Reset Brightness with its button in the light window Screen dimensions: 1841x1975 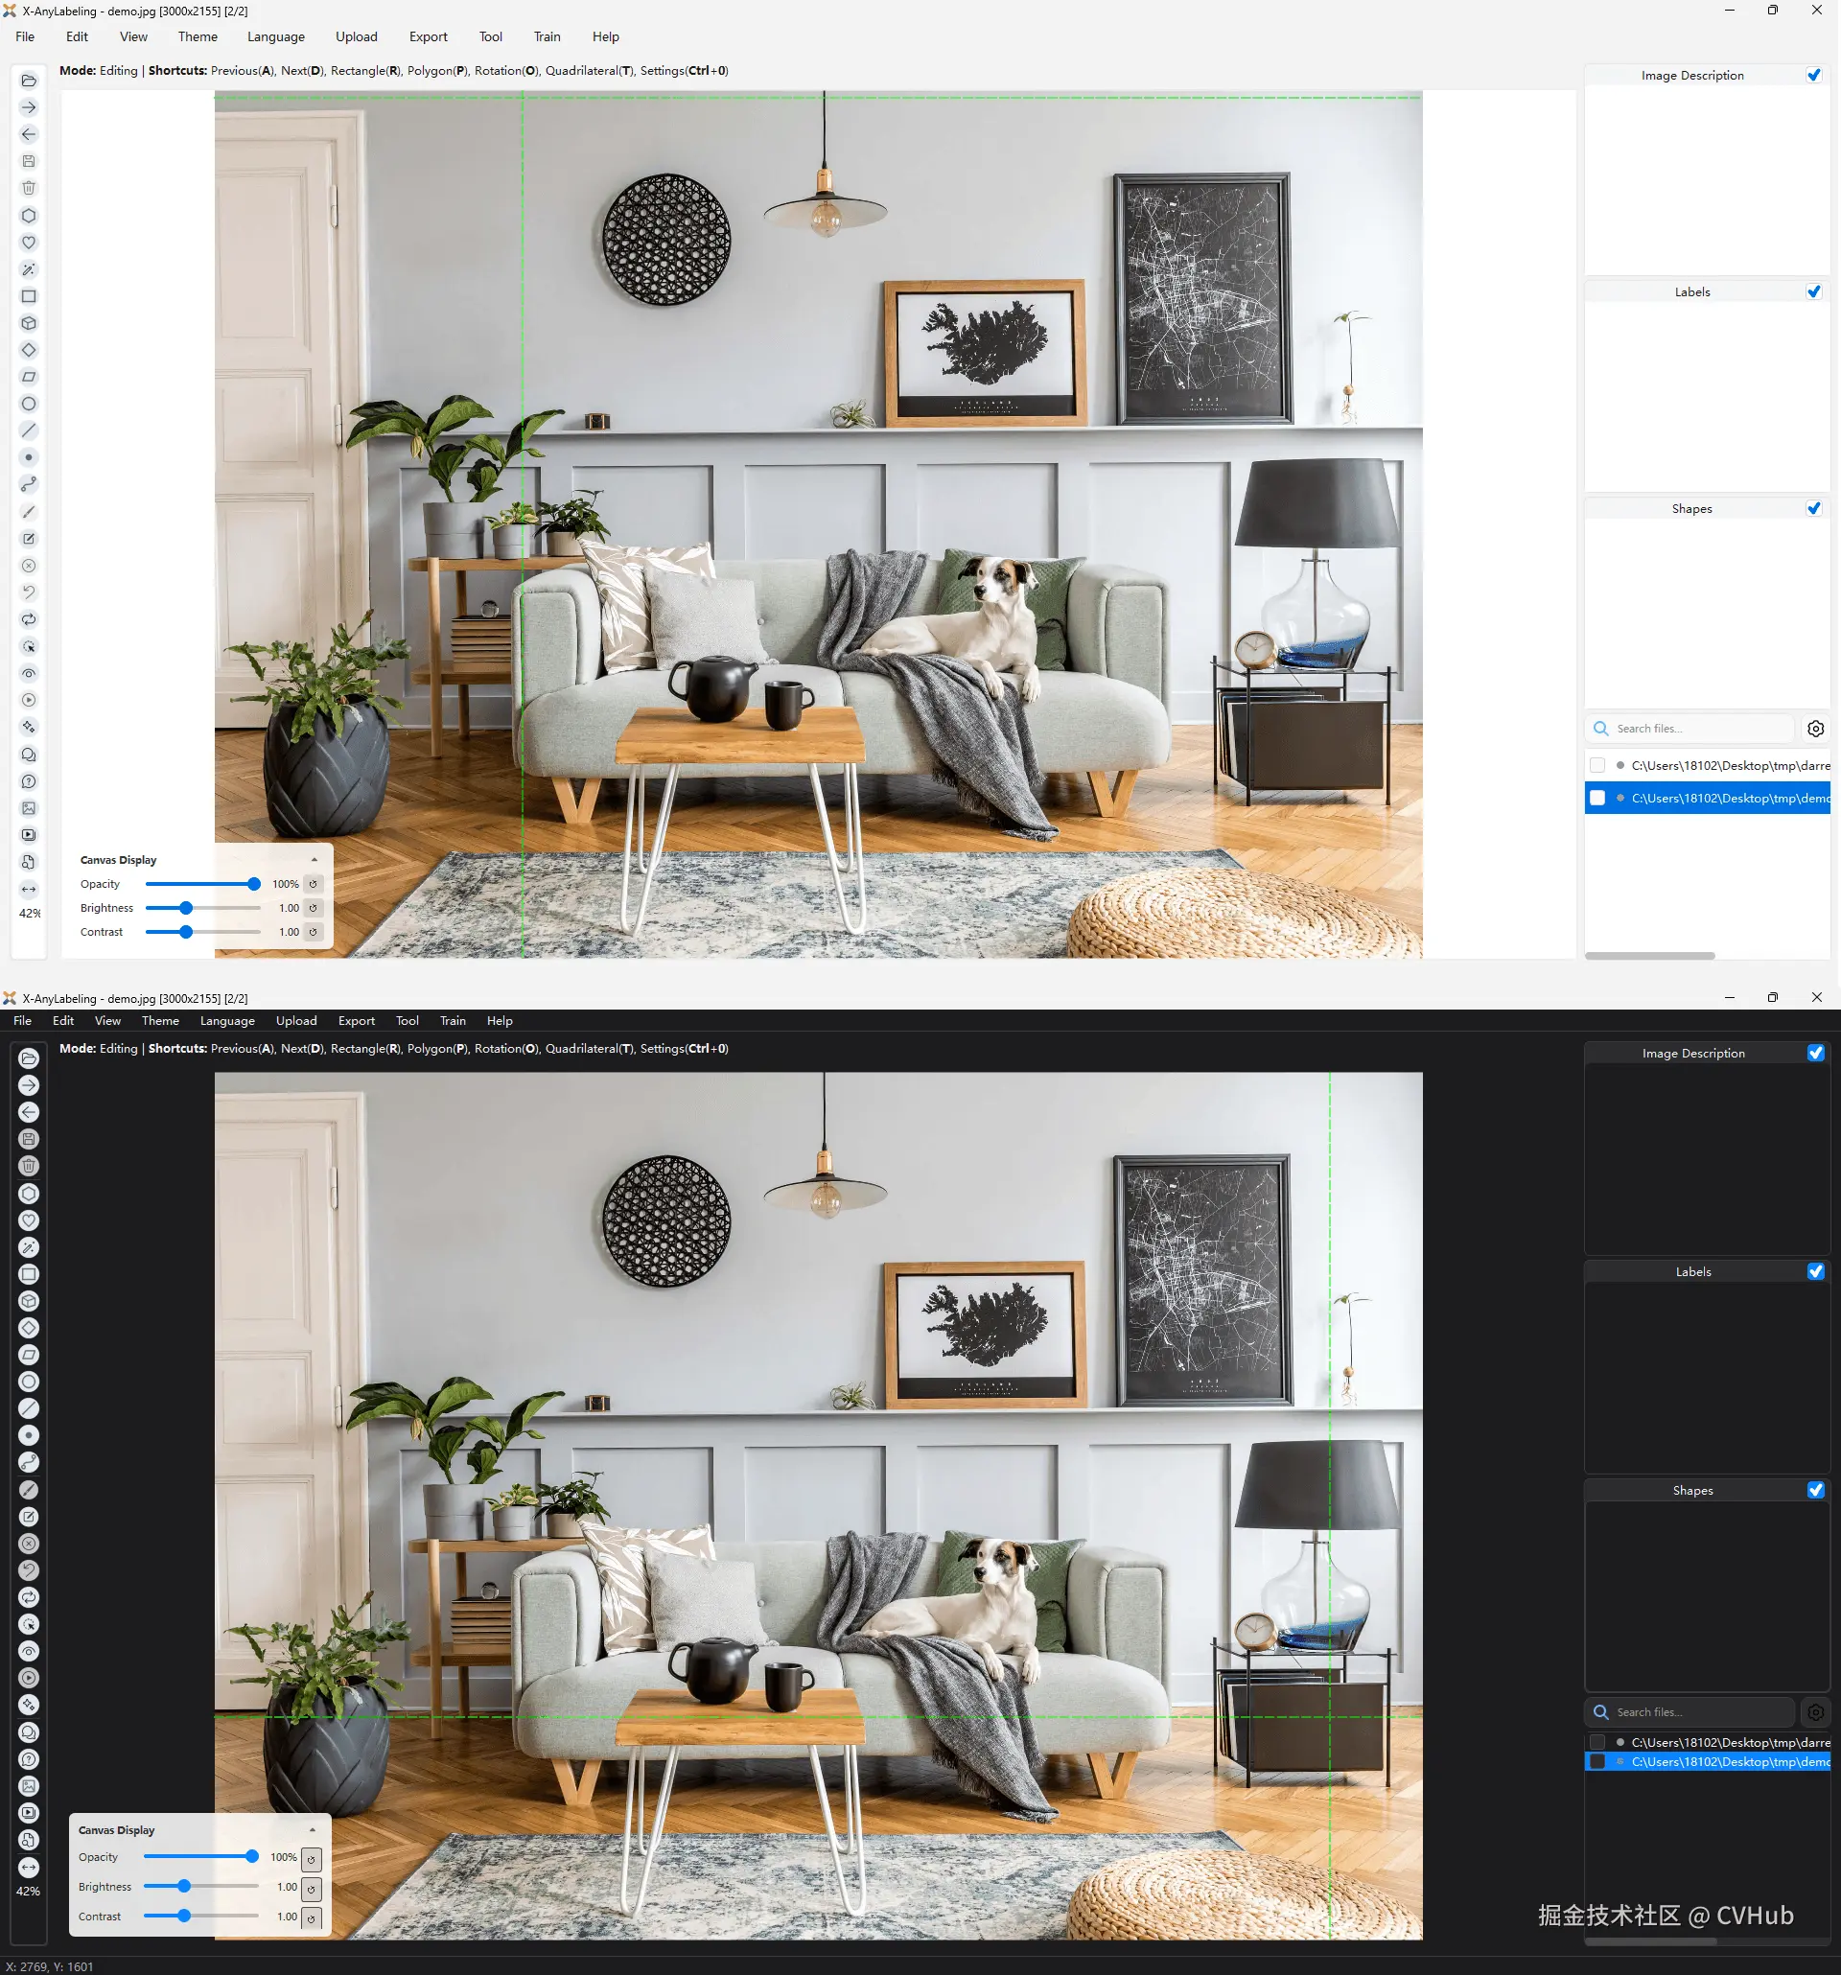pyautogui.click(x=313, y=908)
